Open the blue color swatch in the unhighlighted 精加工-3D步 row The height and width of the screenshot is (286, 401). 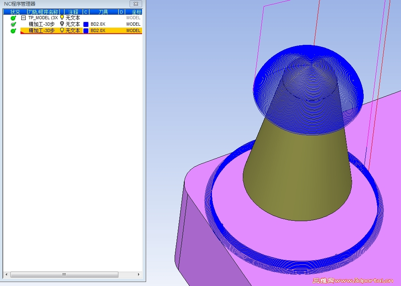tap(86, 24)
